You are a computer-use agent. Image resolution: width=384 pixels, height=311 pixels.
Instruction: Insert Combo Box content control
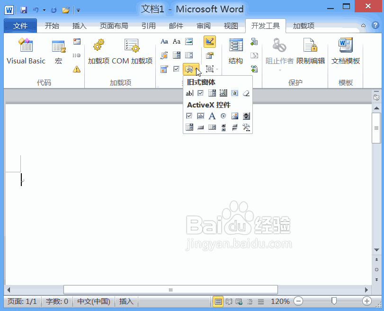(177, 55)
